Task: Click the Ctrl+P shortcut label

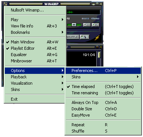Action: point(111,71)
